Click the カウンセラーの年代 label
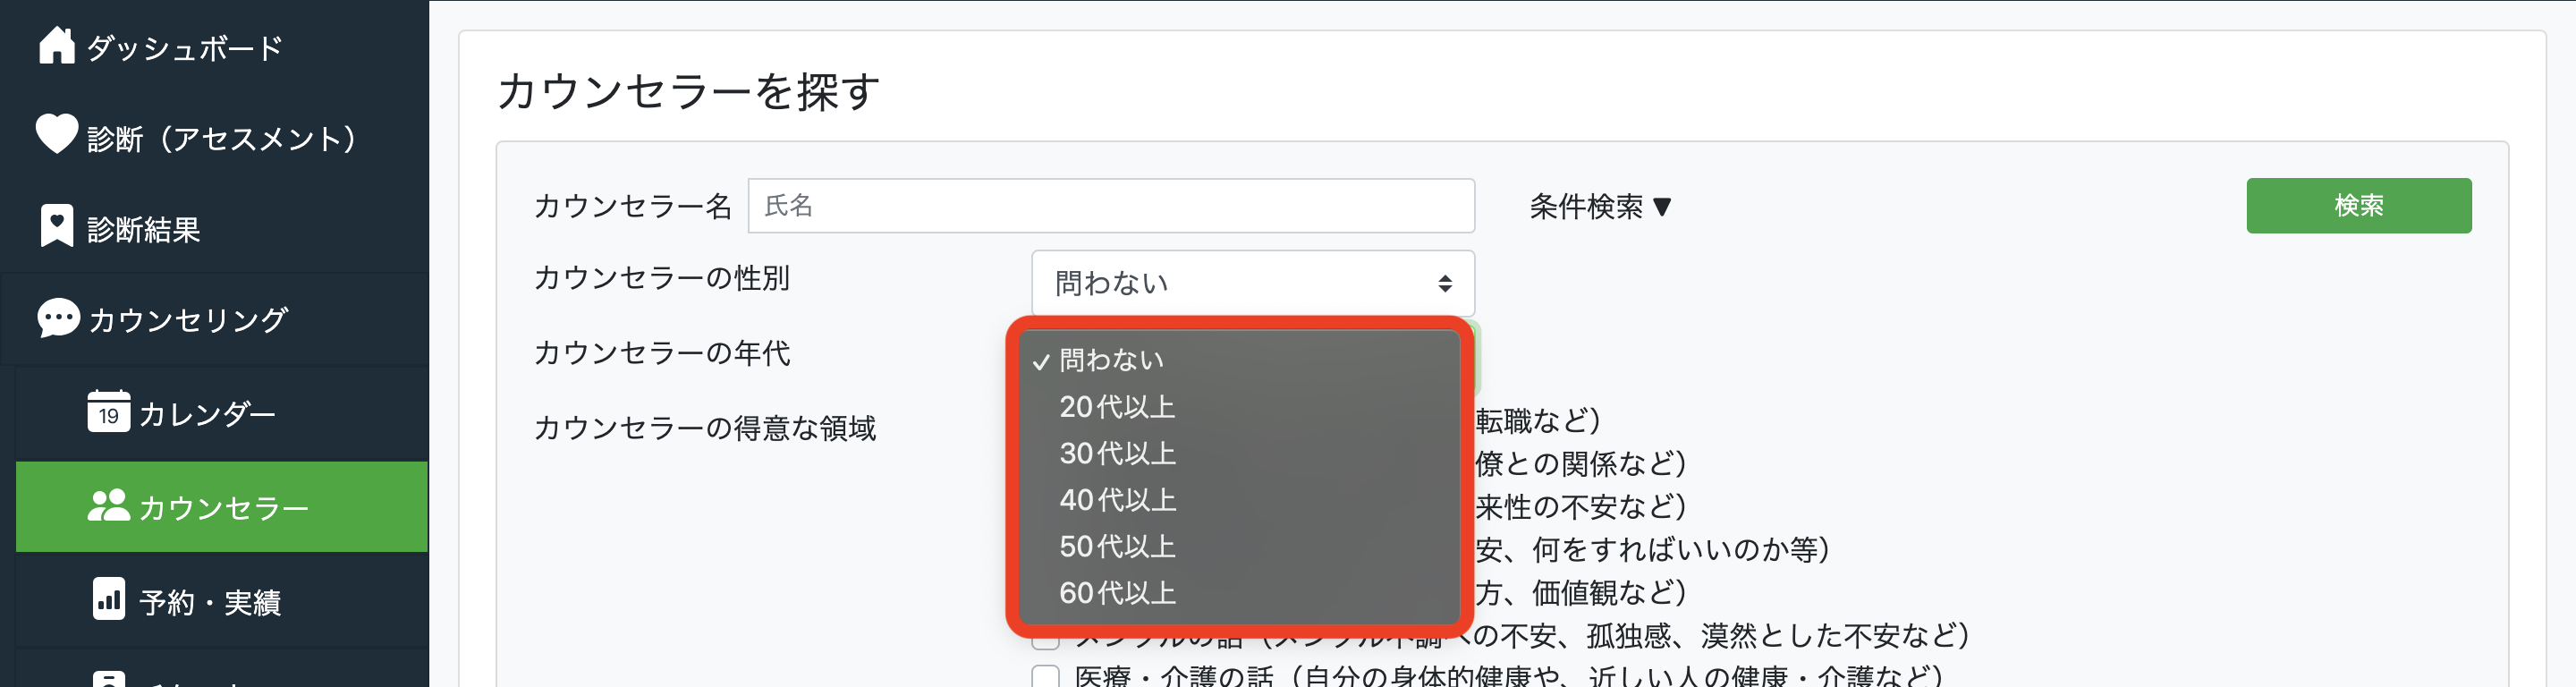This screenshot has height=687, width=2576. tap(662, 352)
